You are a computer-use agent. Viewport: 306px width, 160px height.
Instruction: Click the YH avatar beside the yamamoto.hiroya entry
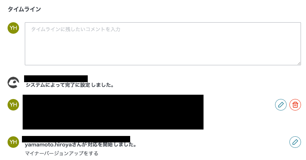tap(13, 142)
